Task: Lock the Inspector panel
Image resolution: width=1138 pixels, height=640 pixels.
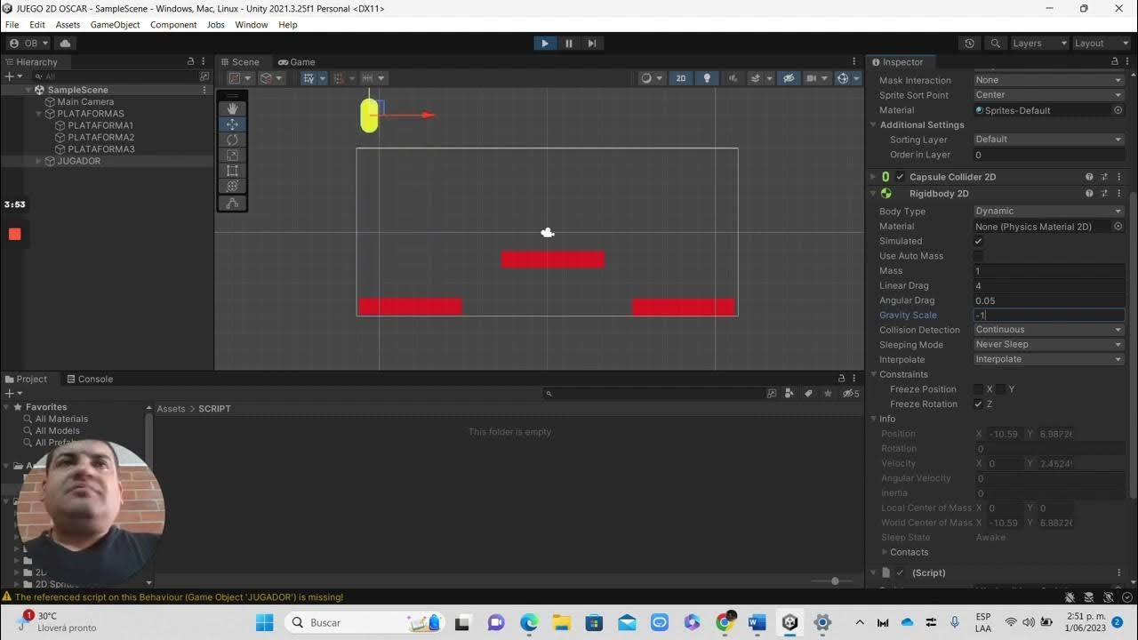Action: click(x=1115, y=61)
